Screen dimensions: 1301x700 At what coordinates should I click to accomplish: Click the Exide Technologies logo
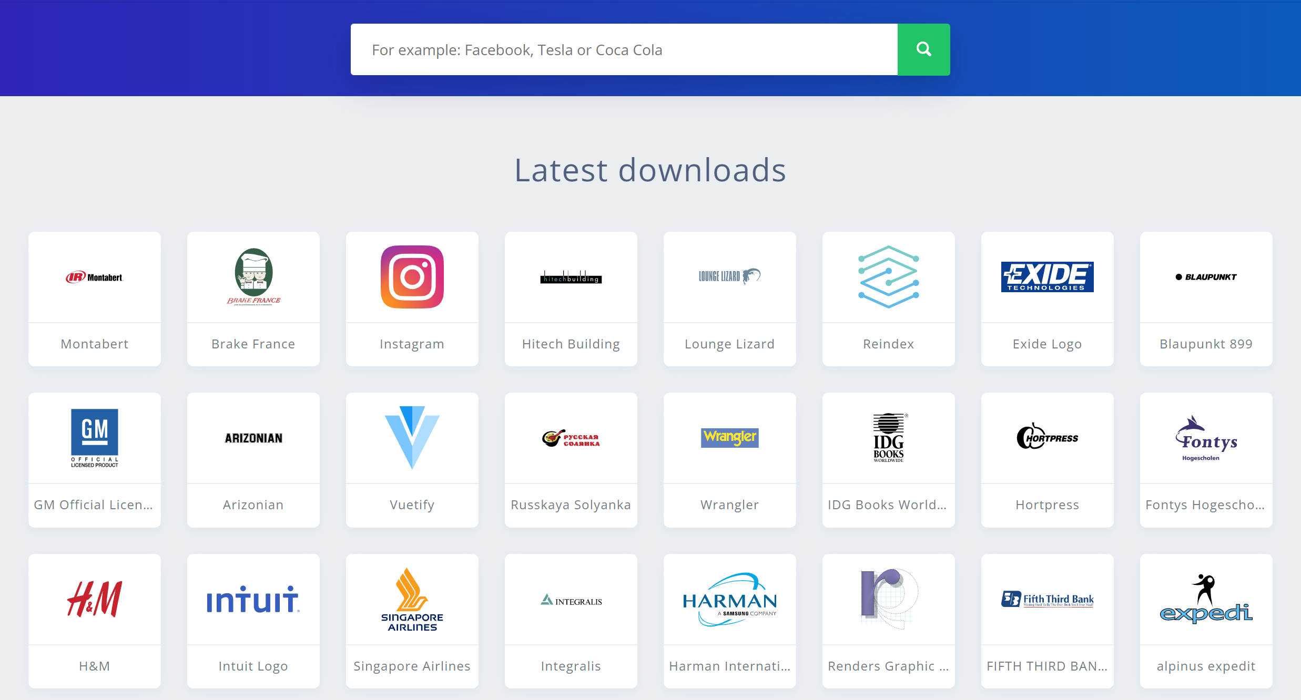coord(1047,277)
